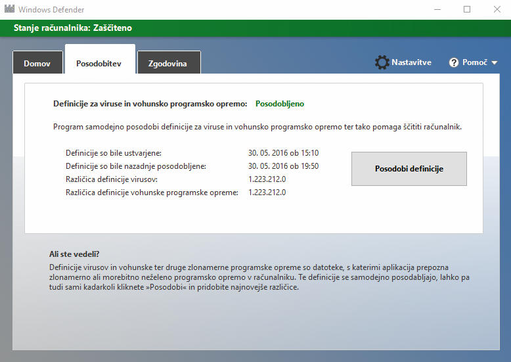The height and width of the screenshot is (362, 511).
Task: Click the 'Definicije so bile nazadnje posodobljene:' label
Action: tap(136, 166)
